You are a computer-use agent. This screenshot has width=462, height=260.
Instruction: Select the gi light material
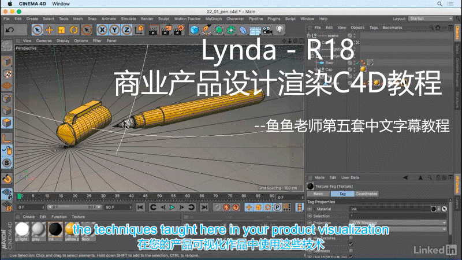click(22, 232)
